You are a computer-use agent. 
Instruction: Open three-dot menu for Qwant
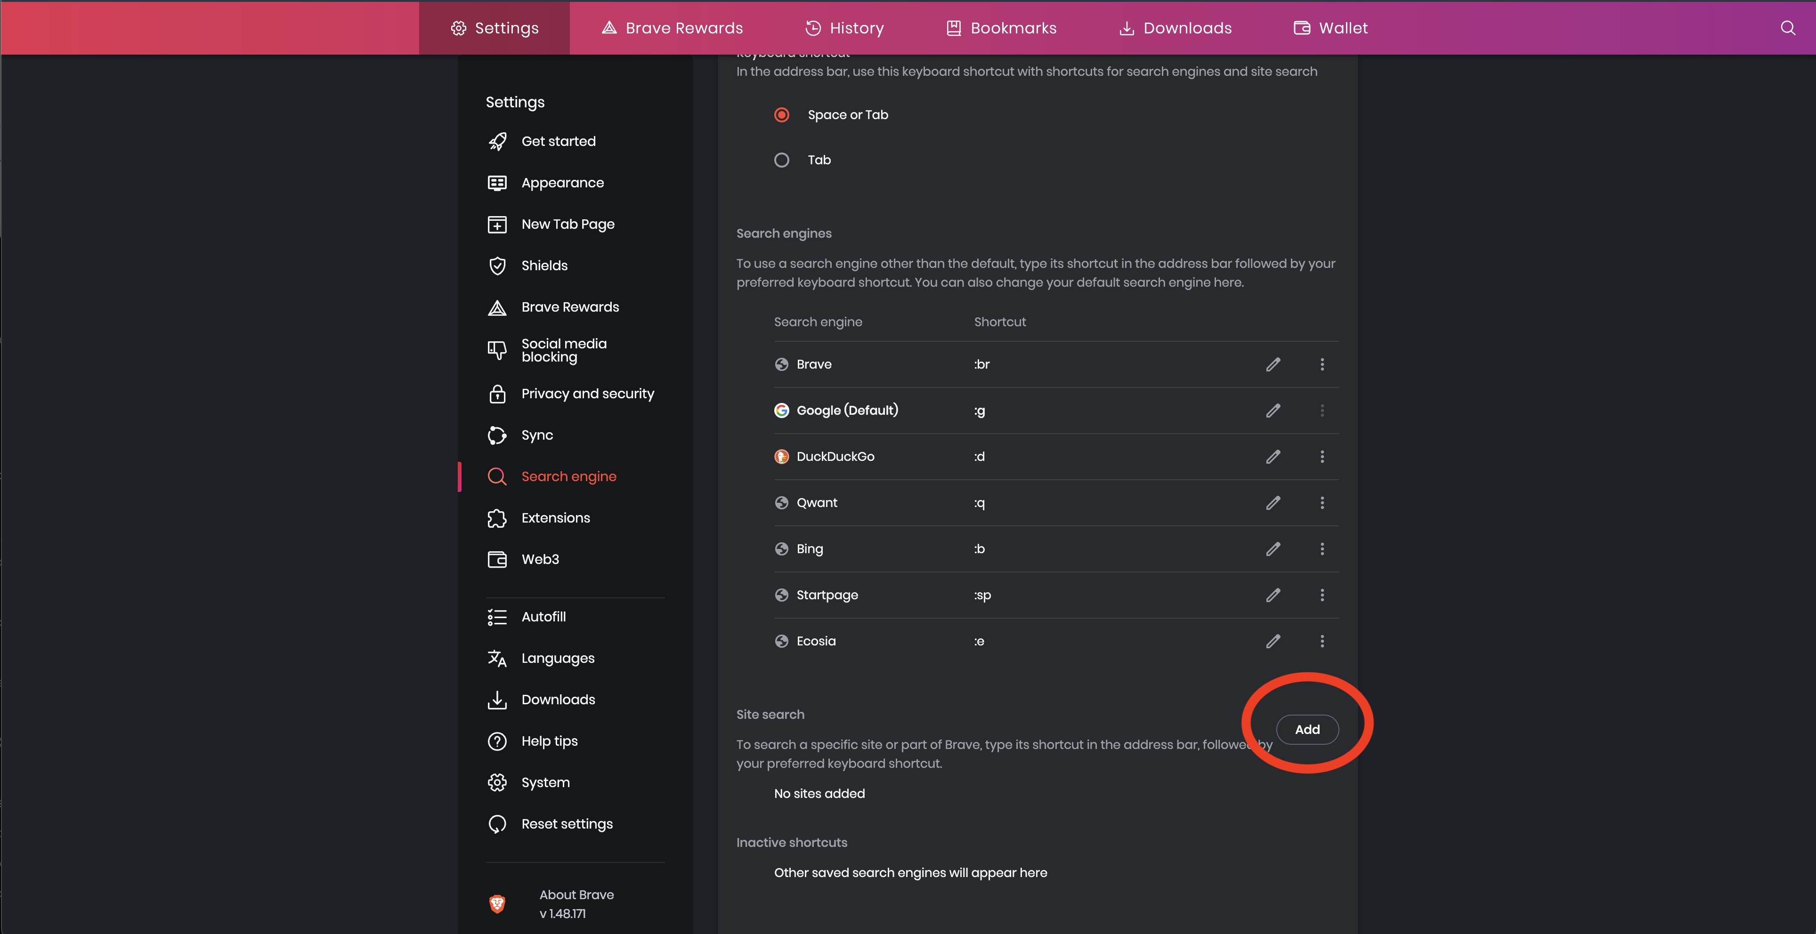(1322, 503)
